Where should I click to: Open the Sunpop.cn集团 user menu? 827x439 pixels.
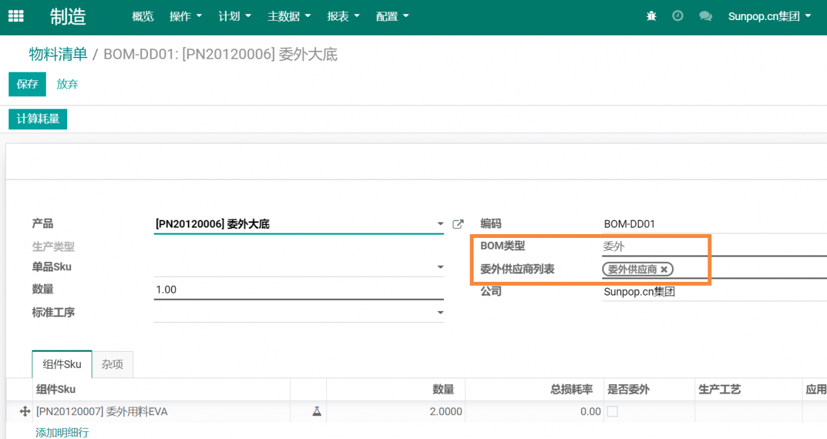click(769, 17)
